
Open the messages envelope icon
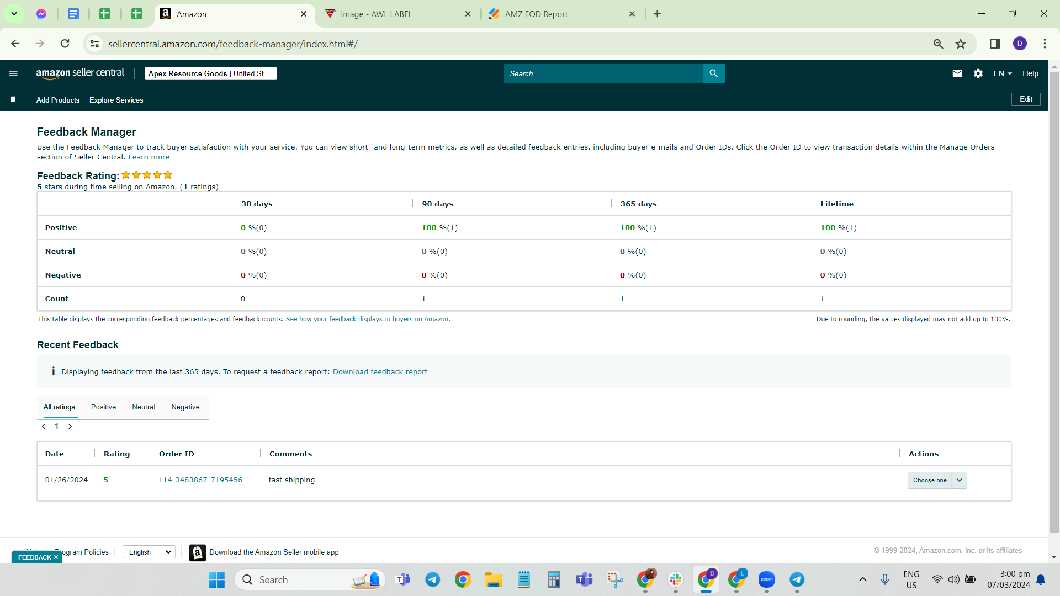[957, 73]
